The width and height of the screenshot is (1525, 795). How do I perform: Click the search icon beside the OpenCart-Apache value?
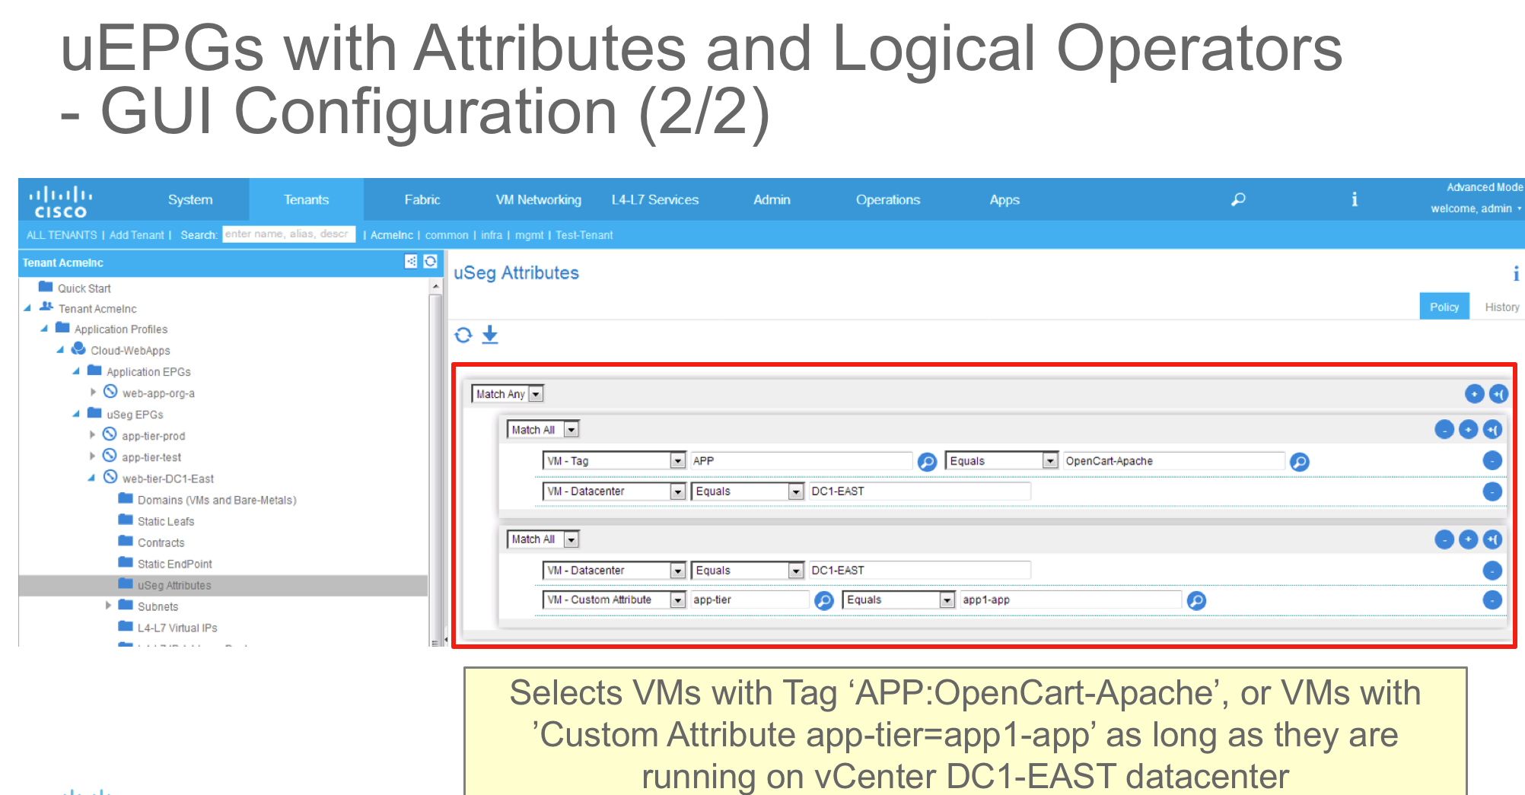pos(1299,461)
